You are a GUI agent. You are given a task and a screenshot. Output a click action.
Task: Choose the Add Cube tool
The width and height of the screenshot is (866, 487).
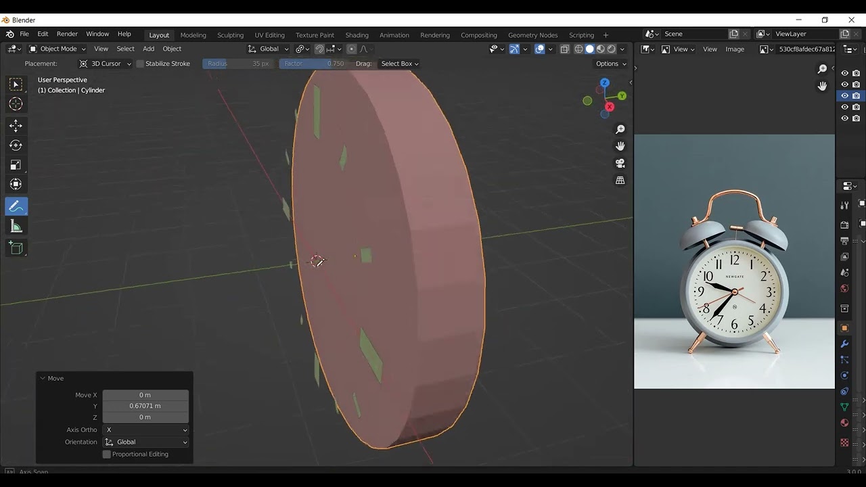point(16,248)
